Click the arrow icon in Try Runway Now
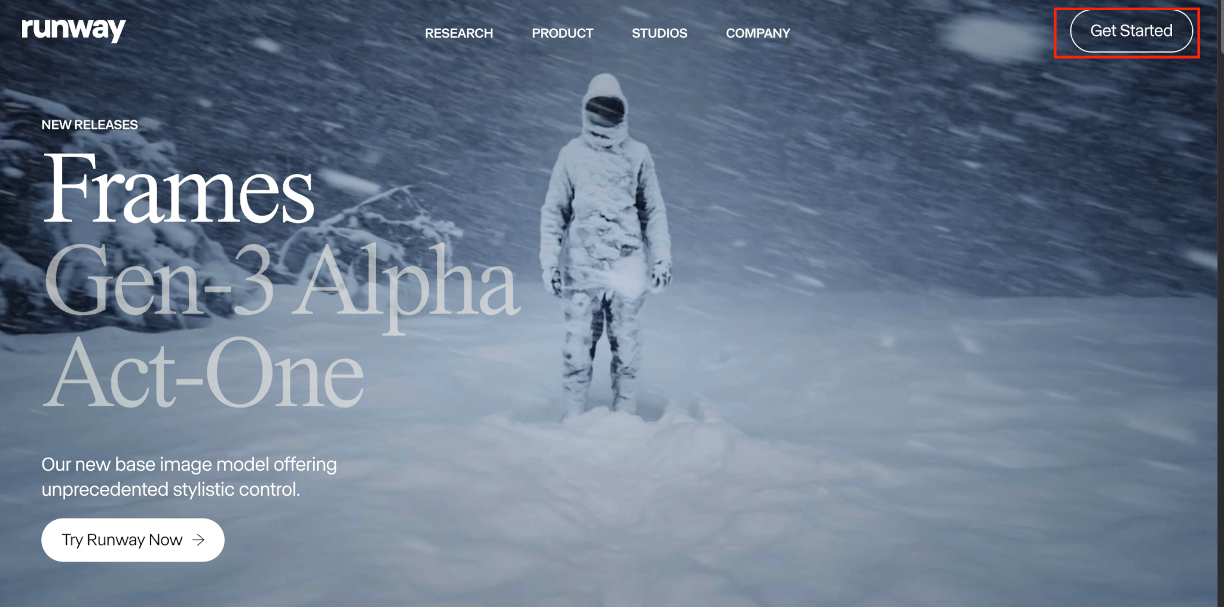The image size is (1224, 607). coord(198,540)
